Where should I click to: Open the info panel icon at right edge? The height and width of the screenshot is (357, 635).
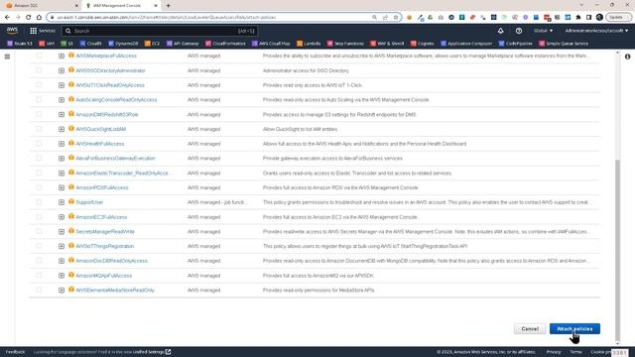pos(627,57)
